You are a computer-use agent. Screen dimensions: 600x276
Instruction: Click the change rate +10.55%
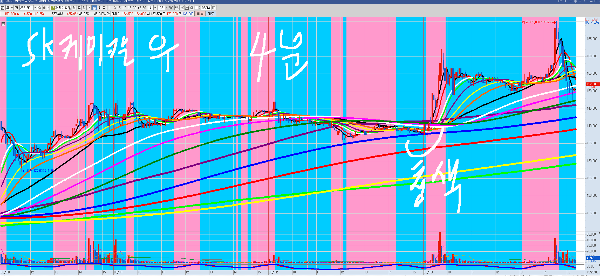pos(39,14)
